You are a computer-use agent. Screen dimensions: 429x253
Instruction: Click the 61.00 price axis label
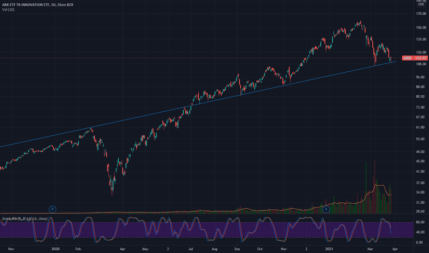click(x=420, y=127)
